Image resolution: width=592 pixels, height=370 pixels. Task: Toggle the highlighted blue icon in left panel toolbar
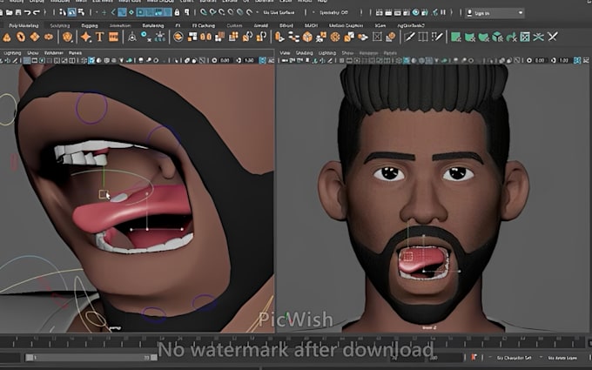click(x=91, y=60)
